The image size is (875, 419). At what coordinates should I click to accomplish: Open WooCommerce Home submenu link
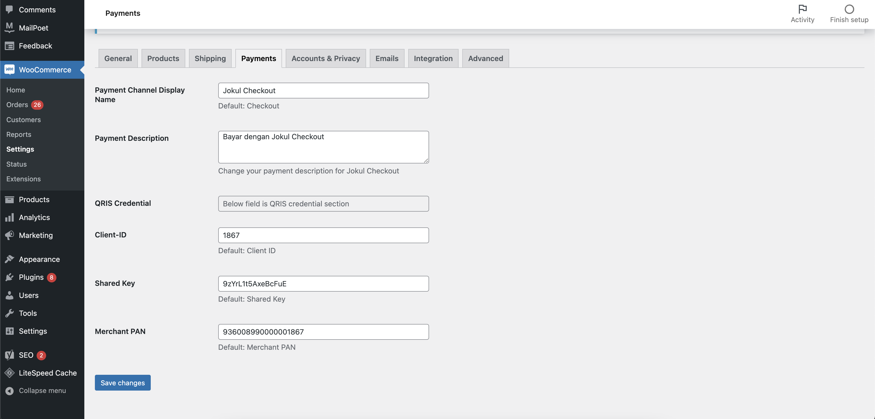pyautogui.click(x=16, y=89)
